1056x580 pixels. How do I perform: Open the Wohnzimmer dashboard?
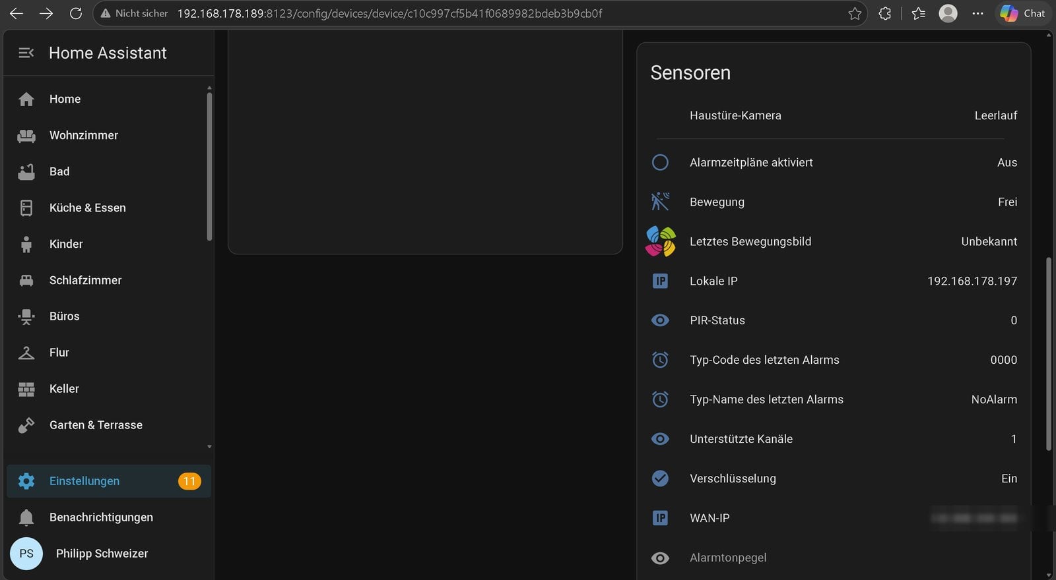107,135
